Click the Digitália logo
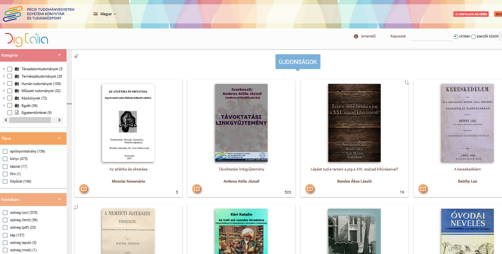This screenshot has width=502, height=254. (27, 39)
